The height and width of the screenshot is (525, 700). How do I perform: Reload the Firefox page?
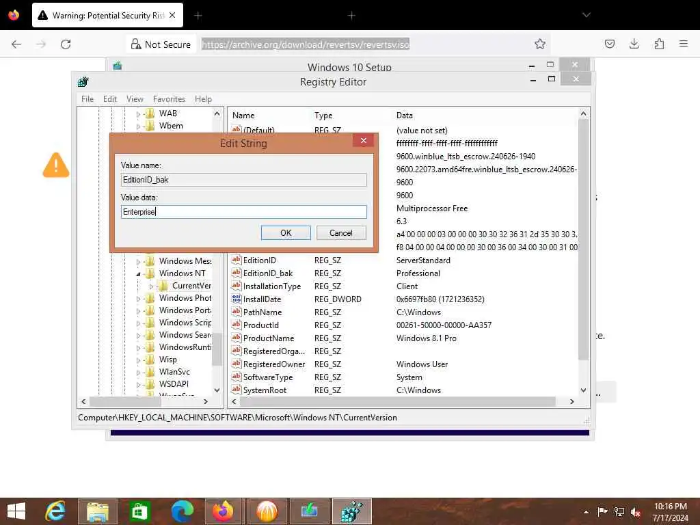66,44
